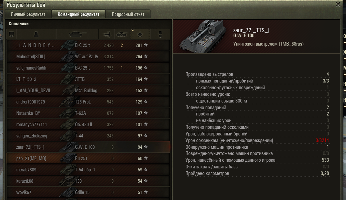Switch to Личный результат tab
346x200 pixels.
pos(28,14)
